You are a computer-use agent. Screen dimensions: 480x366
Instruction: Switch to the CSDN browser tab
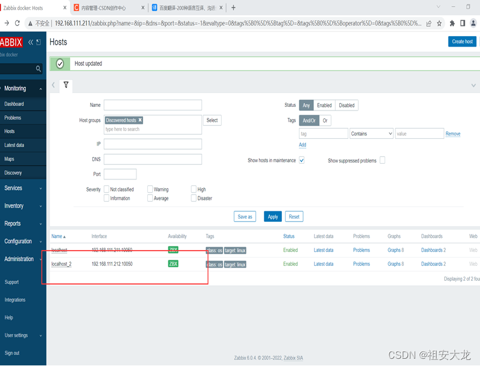[107, 8]
